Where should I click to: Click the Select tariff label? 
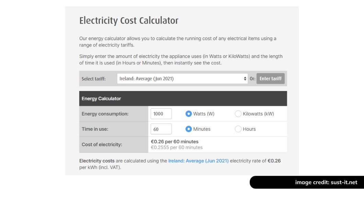[93, 79]
